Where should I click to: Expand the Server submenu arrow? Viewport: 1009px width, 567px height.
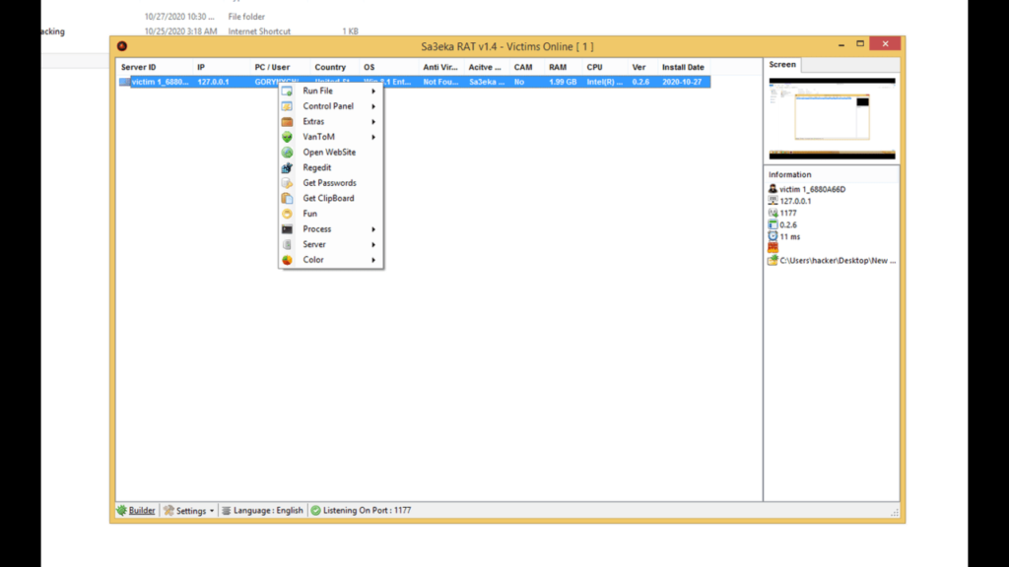373,245
